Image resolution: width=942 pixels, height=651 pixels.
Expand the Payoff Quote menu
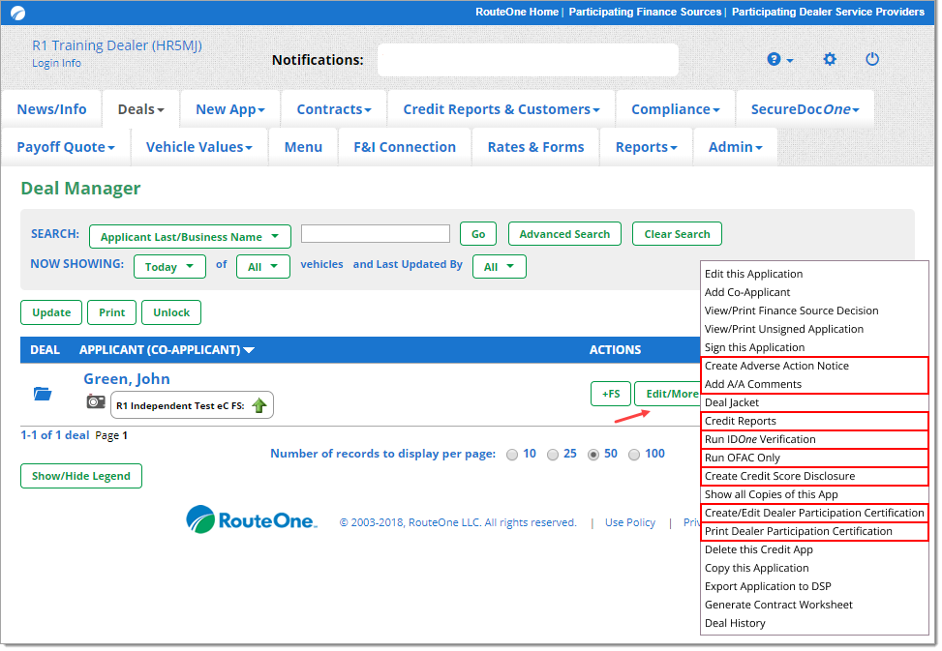(x=66, y=147)
